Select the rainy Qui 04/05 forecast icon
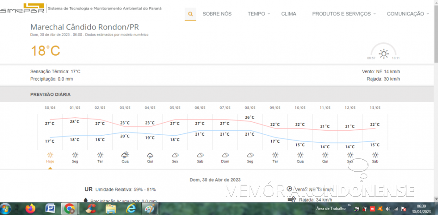This screenshot has width=438, height=215. (150, 155)
